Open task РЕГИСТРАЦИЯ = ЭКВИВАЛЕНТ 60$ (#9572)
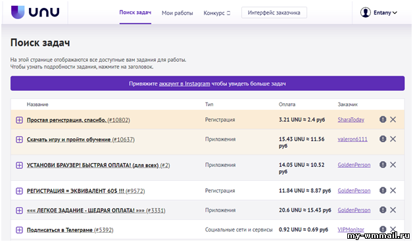This screenshot has width=413, height=242. [85, 191]
